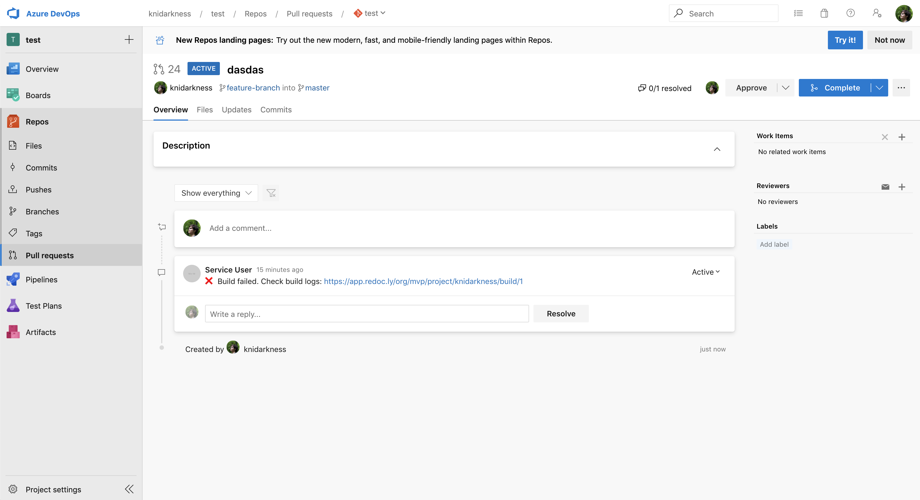Viewport: 920px width, 500px height.
Task: Click the Write a reply field
Action: coord(367,314)
